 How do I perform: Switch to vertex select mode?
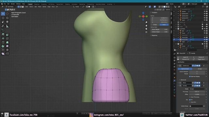(x=19, y=6)
